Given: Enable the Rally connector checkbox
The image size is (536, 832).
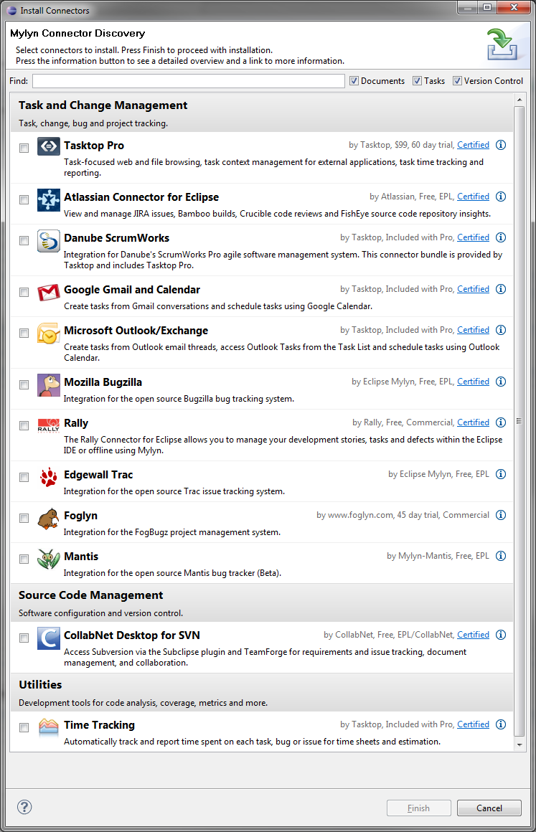Looking at the screenshot, I should click(24, 425).
